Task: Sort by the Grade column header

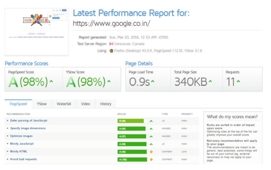Action: click(122, 114)
